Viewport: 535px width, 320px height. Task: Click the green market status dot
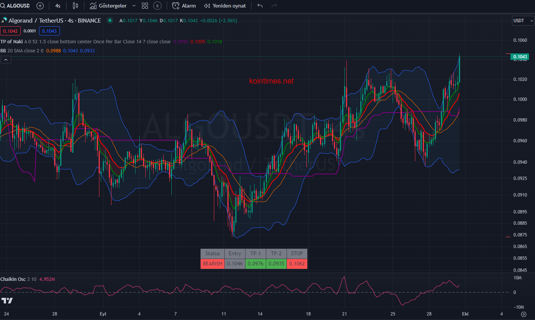pos(110,20)
